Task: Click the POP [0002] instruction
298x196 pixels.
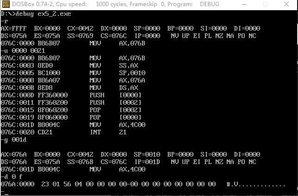Action: [x=115, y=110]
